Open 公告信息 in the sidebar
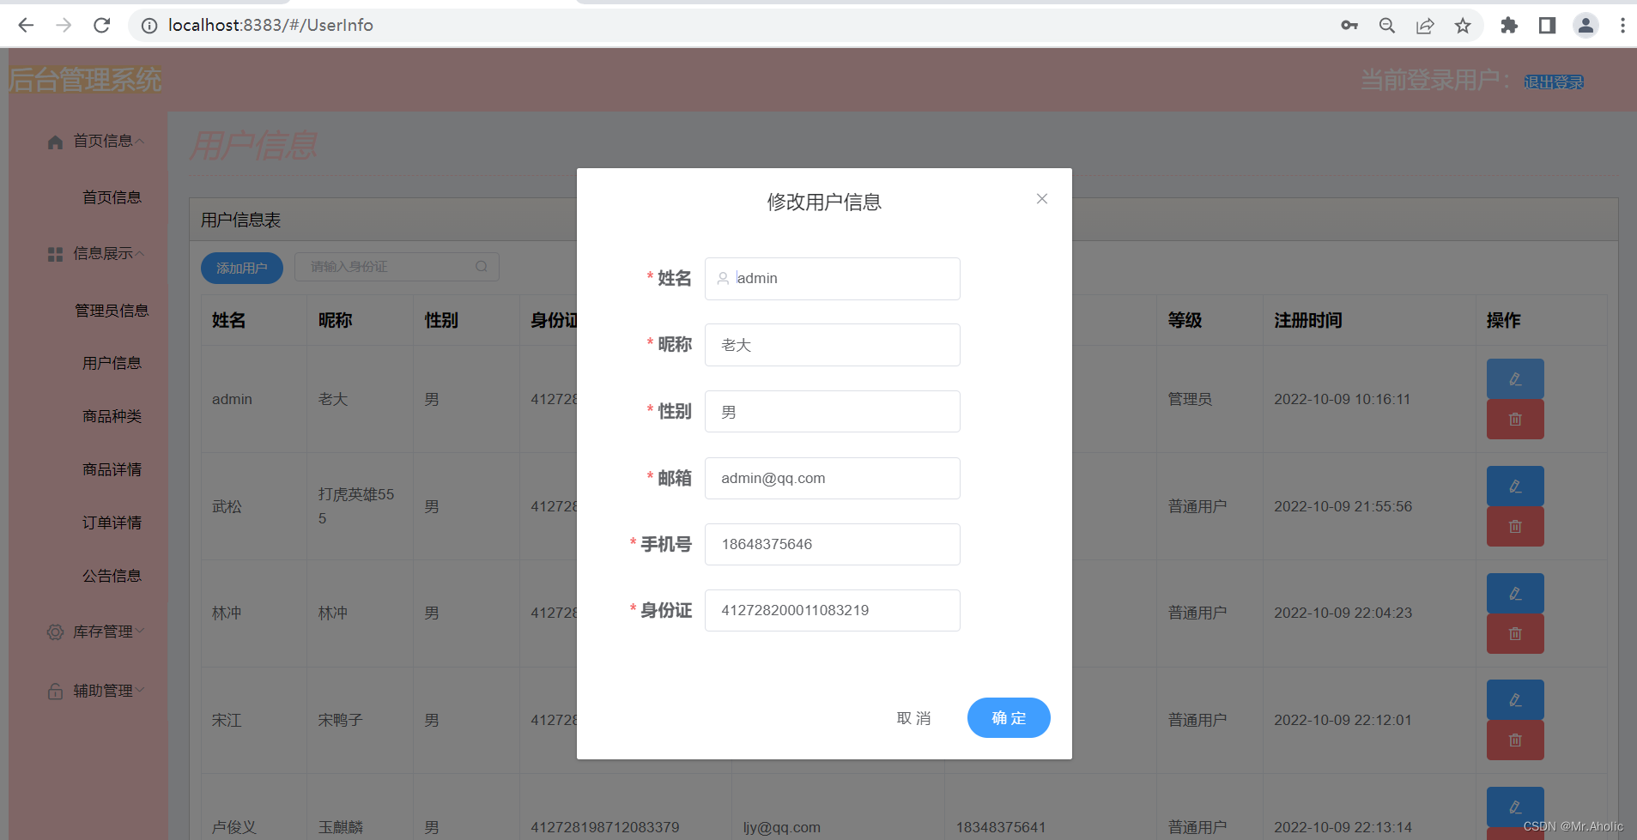Viewport: 1637px width, 840px height. (112, 576)
